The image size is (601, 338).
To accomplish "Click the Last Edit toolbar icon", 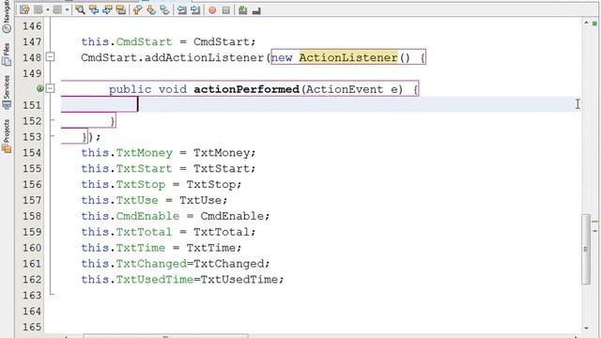I will tap(24, 10).
